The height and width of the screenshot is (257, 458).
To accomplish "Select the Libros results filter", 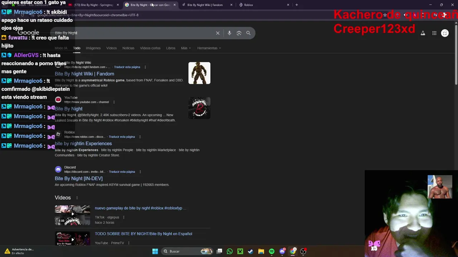I will tap(171, 48).
